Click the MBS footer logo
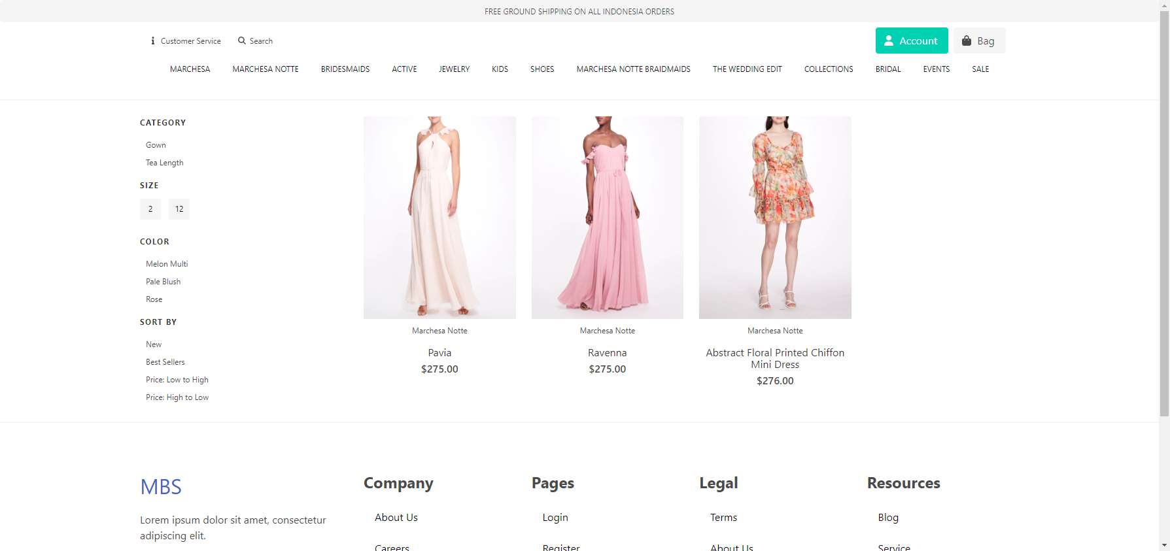This screenshot has width=1170, height=551. (161, 487)
